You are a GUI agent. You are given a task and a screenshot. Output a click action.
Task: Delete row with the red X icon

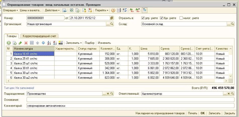(x=26, y=43)
